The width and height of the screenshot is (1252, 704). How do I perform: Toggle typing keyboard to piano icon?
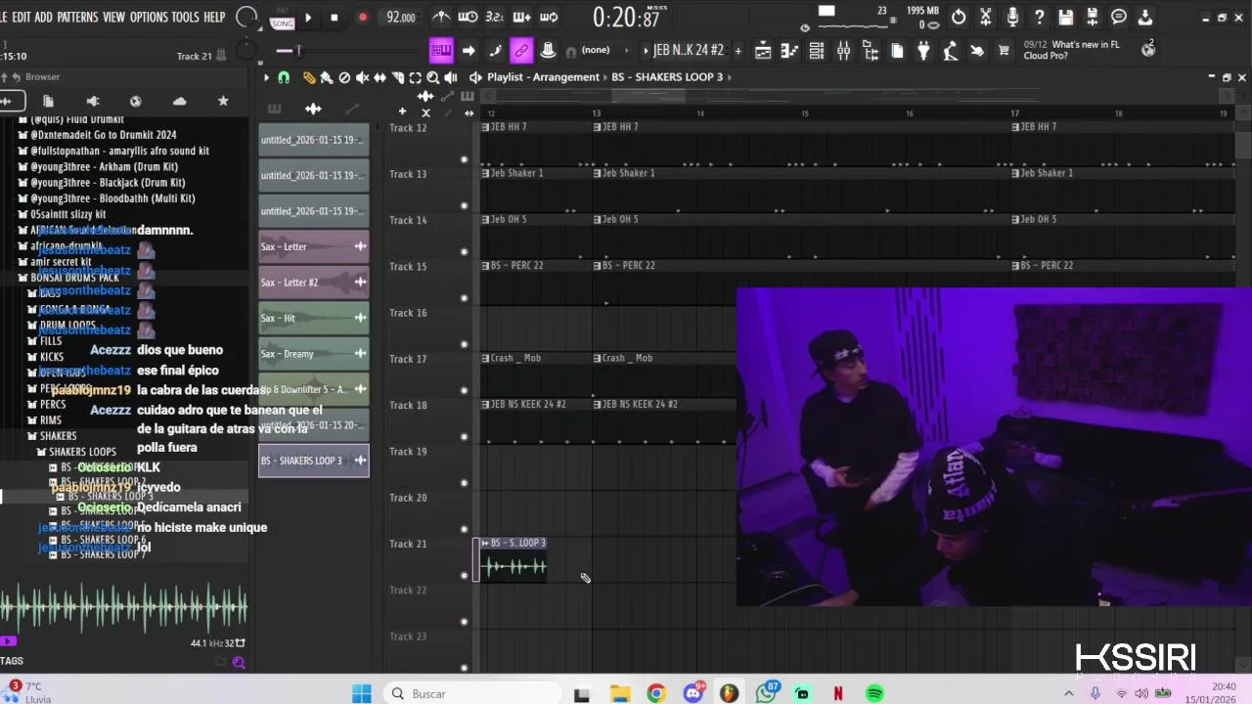pyautogui.click(x=441, y=50)
